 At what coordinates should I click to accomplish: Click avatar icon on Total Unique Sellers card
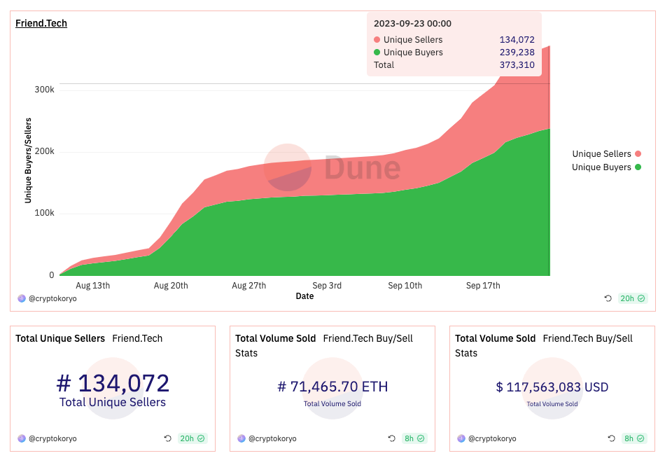(22, 438)
